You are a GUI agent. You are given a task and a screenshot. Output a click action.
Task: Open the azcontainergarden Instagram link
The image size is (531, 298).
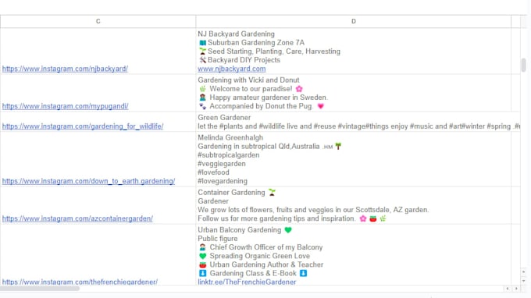click(x=77, y=218)
